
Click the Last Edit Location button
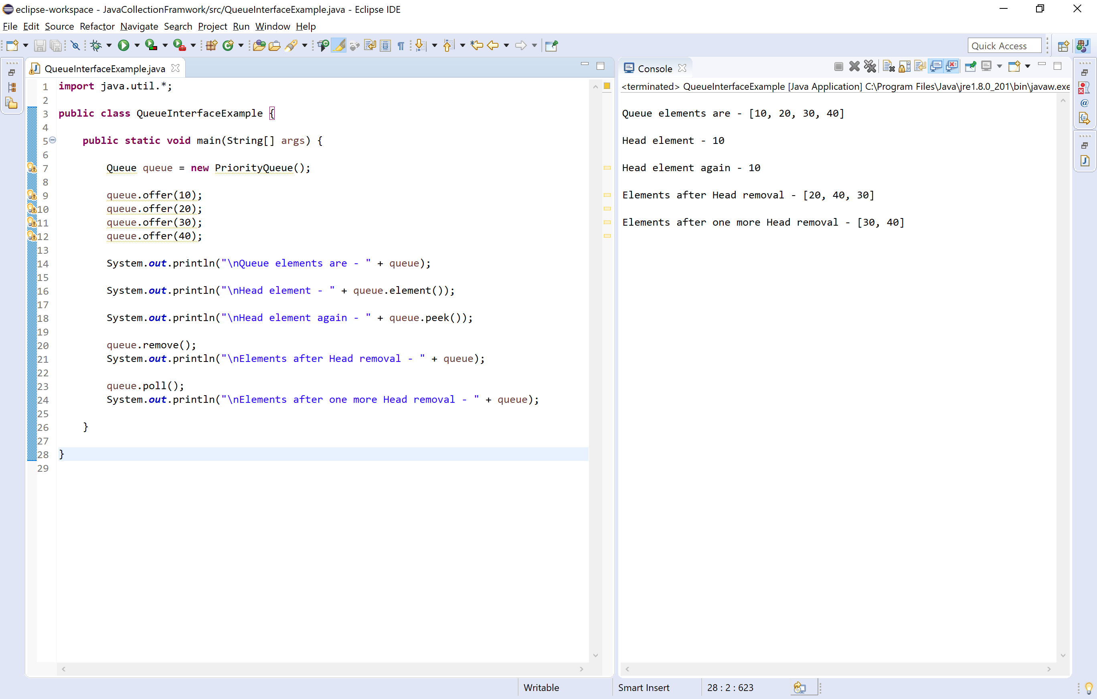point(476,46)
